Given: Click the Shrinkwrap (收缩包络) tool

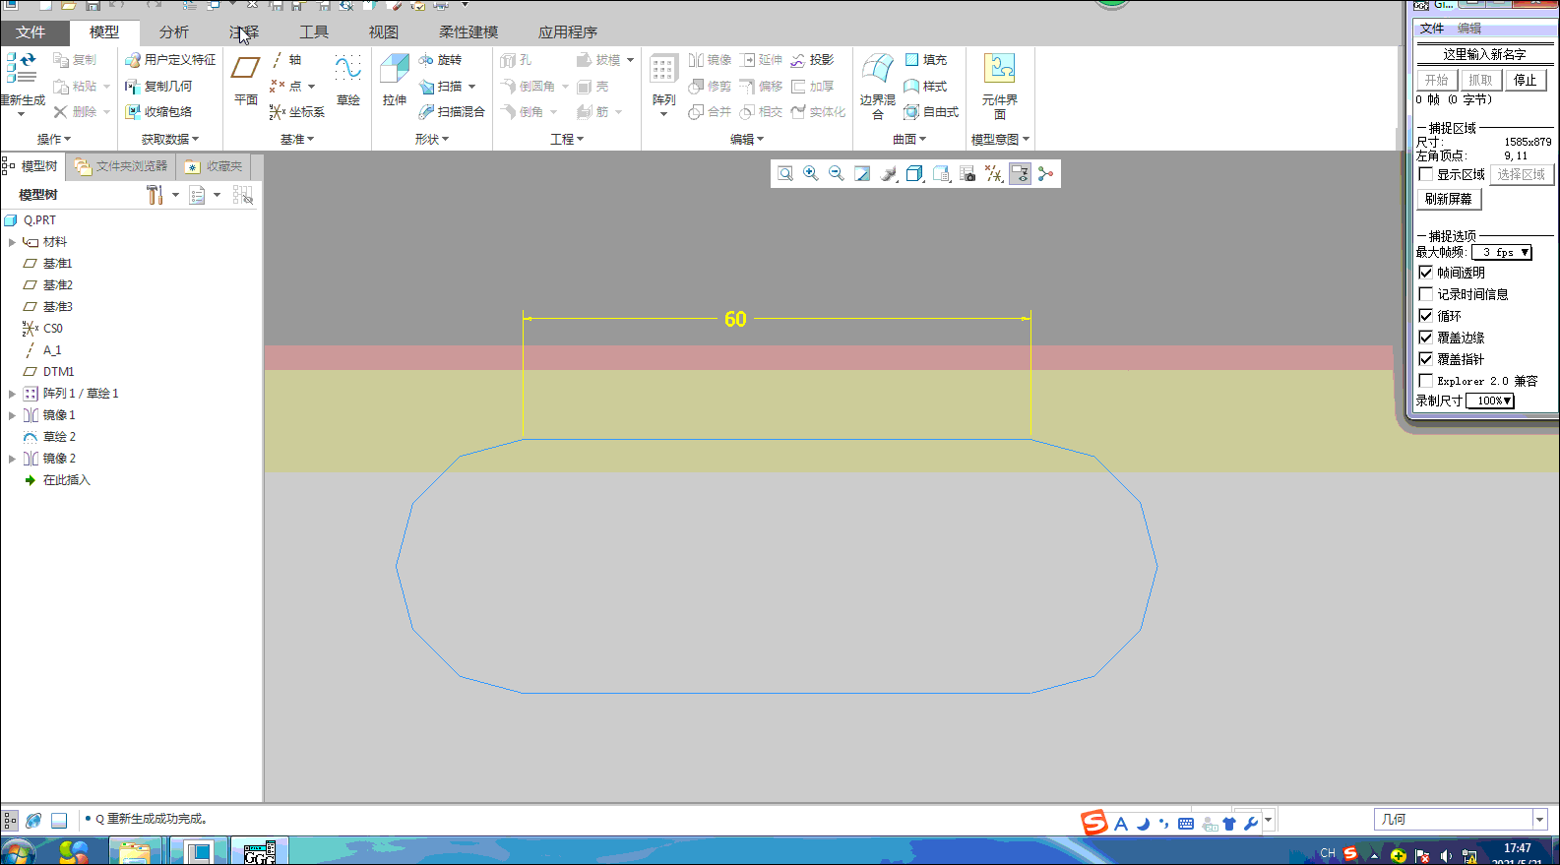Looking at the screenshot, I should coord(158,112).
